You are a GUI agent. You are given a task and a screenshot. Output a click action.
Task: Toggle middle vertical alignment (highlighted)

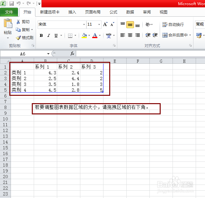[130, 24]
